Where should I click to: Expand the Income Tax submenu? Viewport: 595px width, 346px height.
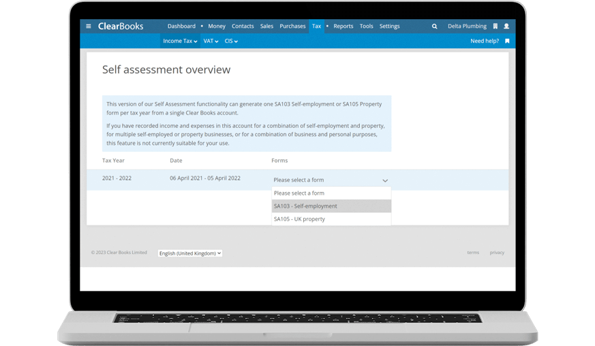tap(180, 41)
